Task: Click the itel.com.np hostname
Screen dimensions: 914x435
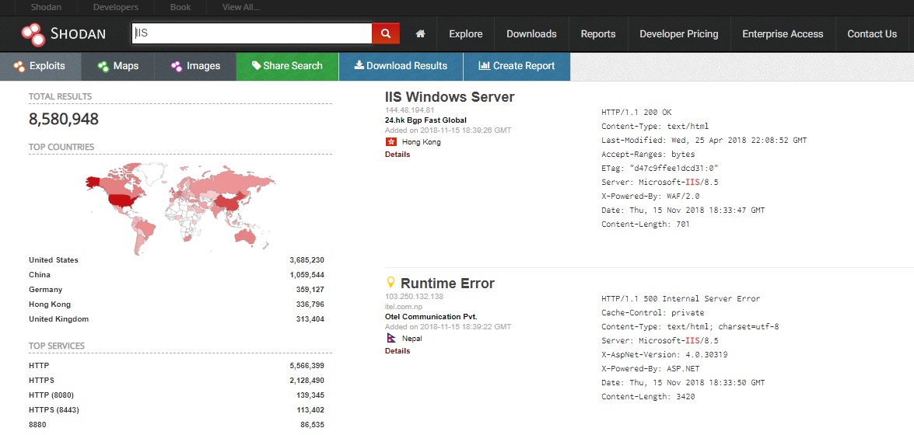Action: pos(403,306)
